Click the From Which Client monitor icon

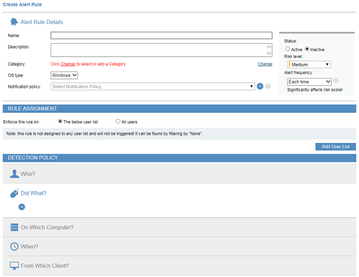point(14,266)
